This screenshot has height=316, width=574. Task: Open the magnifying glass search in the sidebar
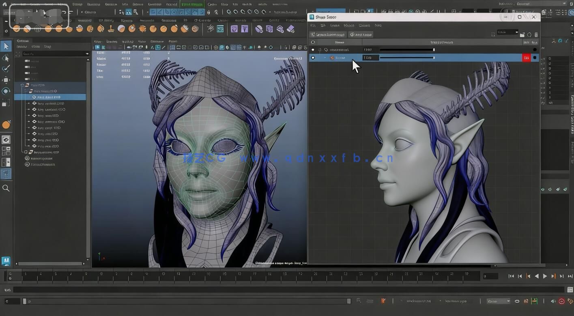[x=6, y=188]
